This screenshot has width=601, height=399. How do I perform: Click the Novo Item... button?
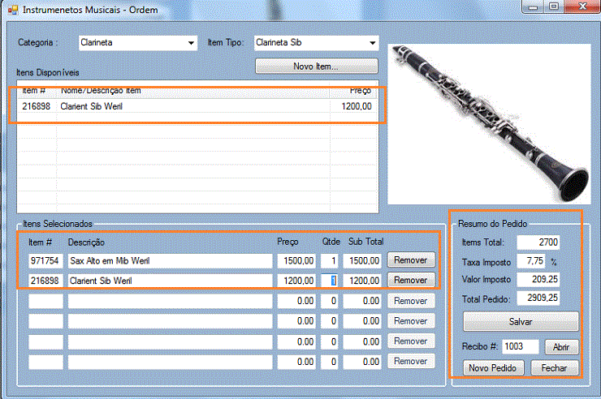[316, 66]
